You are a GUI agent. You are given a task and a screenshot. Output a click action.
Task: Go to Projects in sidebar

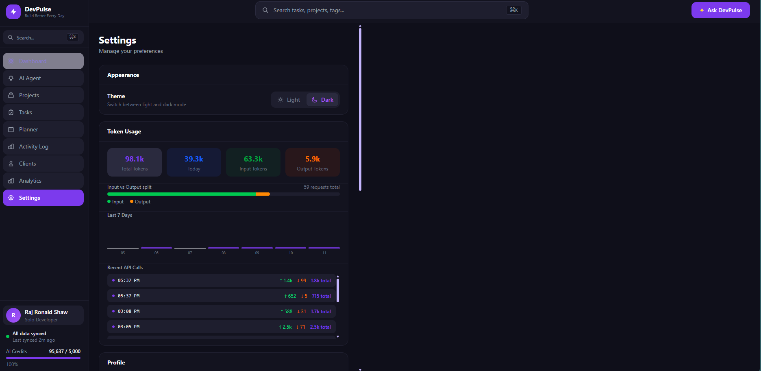pyautogui.click(x=43, y=95)
